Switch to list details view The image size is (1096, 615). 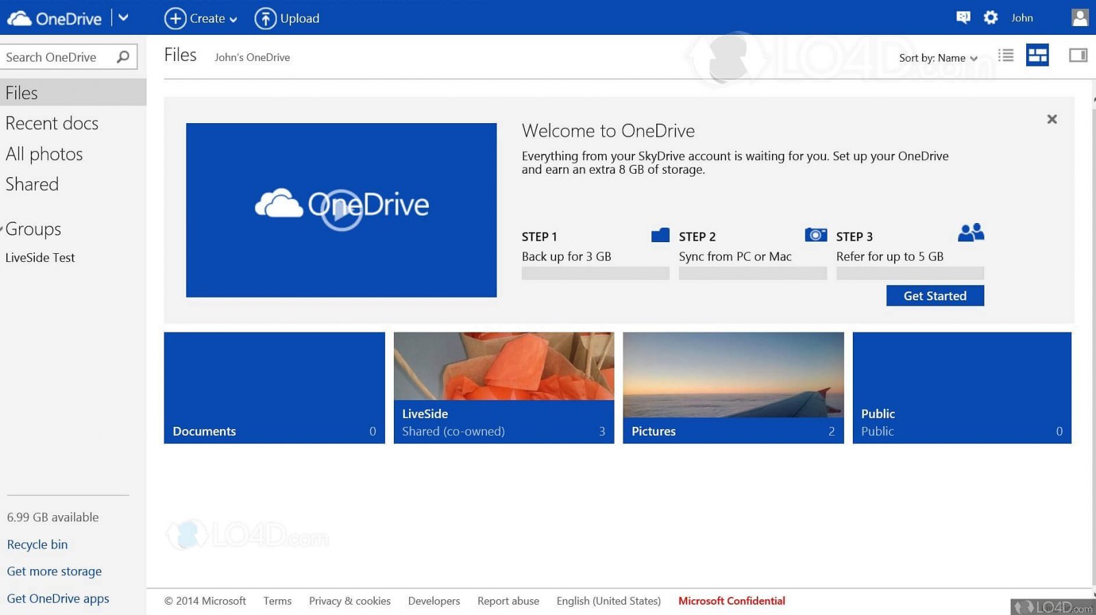click(1006, 55)
